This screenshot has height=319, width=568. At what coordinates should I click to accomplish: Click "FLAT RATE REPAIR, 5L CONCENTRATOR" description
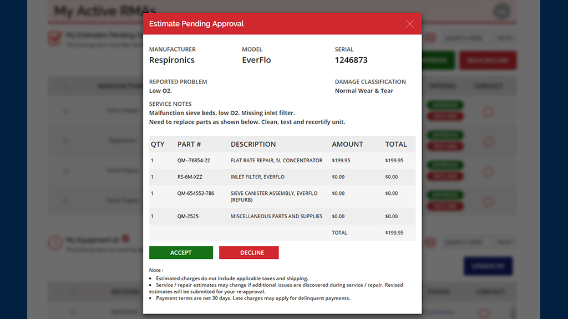pyautogui.click(x=276, y=161)
